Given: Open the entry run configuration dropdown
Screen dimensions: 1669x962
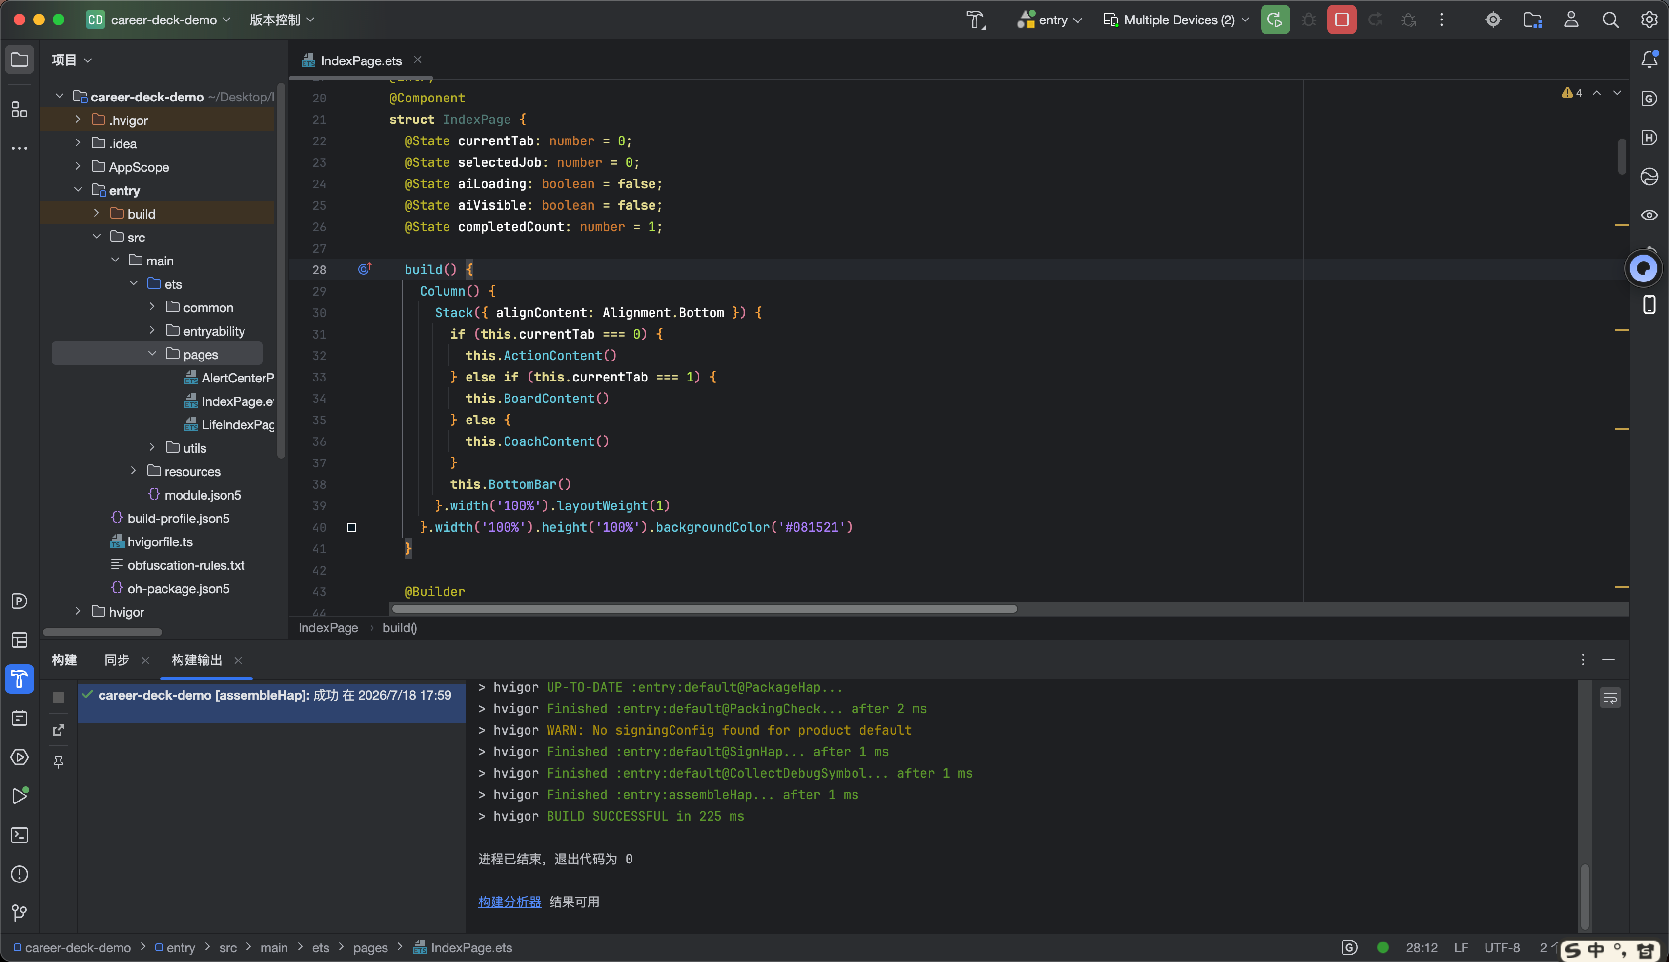Looking at the screenshot, I should pos(1050,20).
